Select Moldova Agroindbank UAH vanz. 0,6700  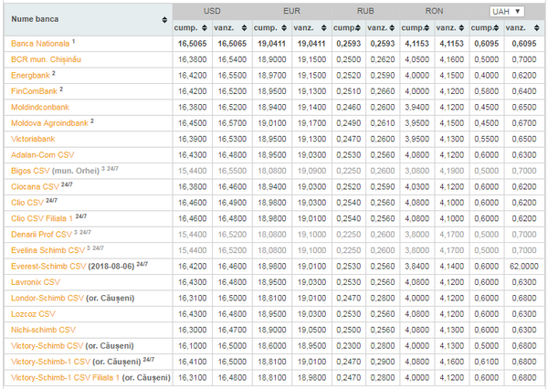pyautogui.click(x=524, y=123)
